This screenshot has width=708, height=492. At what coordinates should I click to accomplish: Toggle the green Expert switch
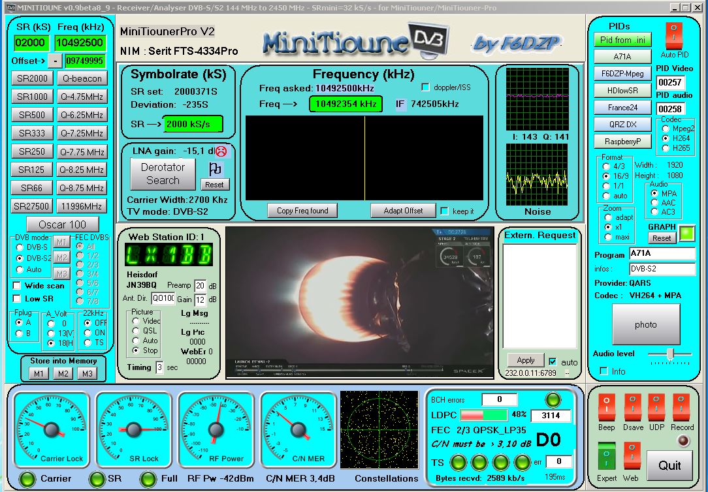[606, 457]
